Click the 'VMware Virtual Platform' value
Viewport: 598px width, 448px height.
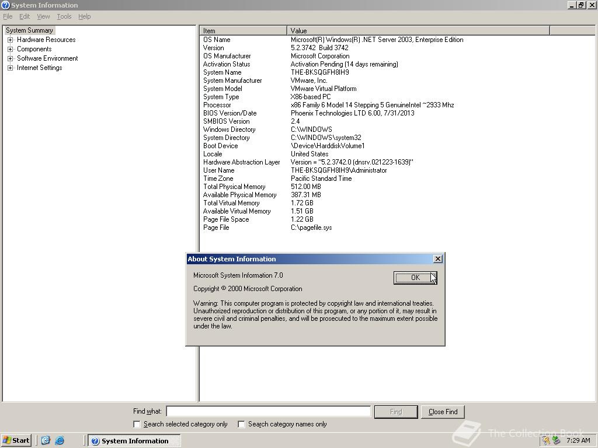coord(324,89)
